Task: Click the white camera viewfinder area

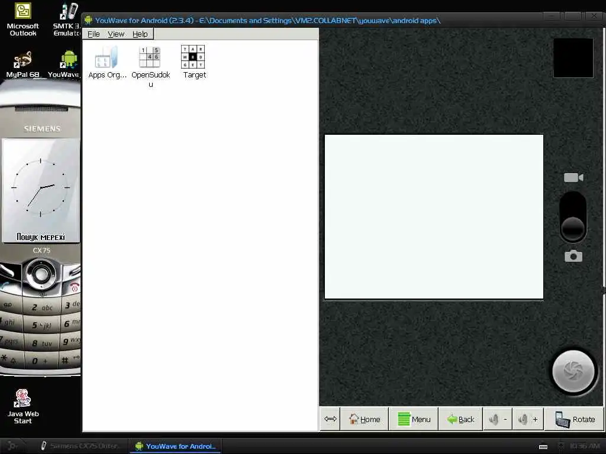Action: 434,216
